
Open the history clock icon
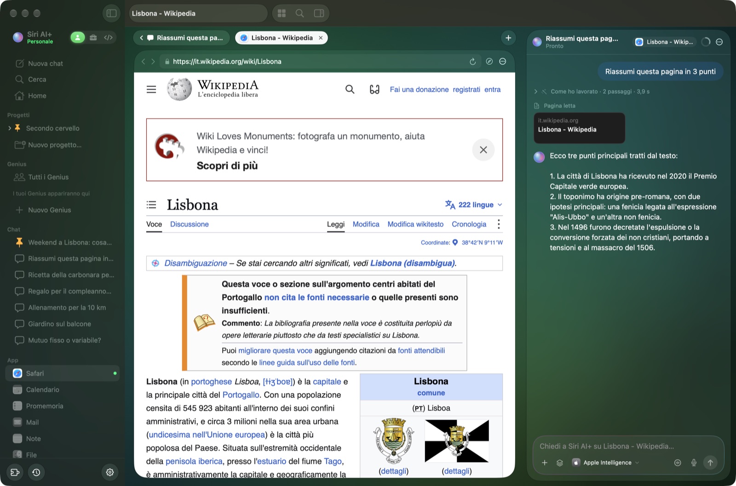point(36,472)
